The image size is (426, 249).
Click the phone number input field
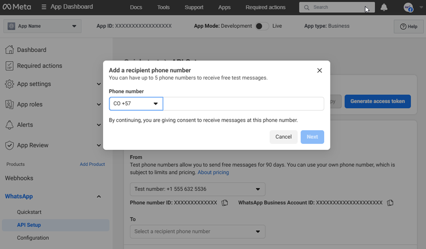[243, 104]
